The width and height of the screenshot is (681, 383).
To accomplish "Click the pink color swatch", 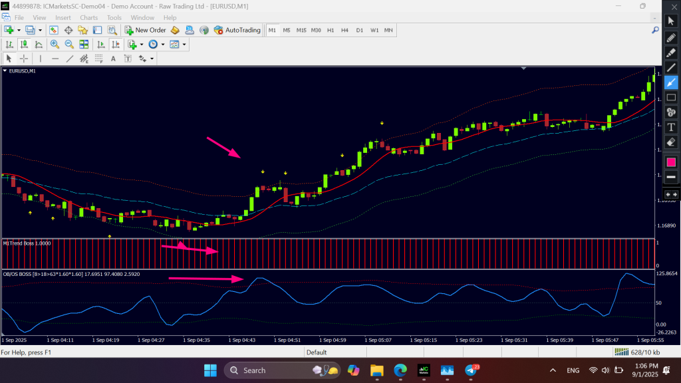I will pyautogui.click(x=671, y=162).
